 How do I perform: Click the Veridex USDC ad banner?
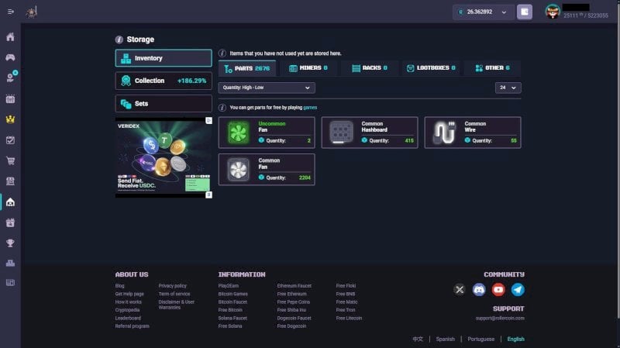coord(164,157)
